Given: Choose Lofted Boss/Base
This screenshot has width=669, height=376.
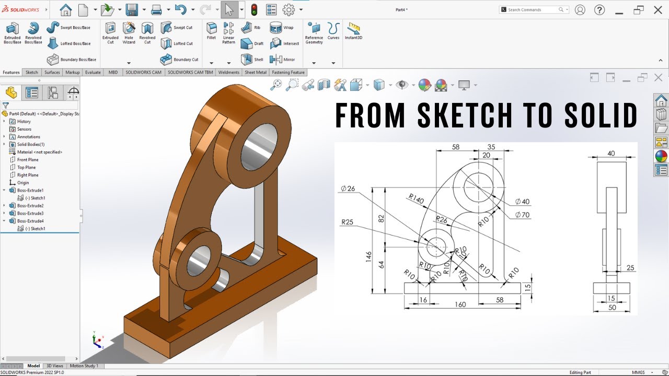Looking at the screenshot, I should pyautogui.click(x=68, y=43).
